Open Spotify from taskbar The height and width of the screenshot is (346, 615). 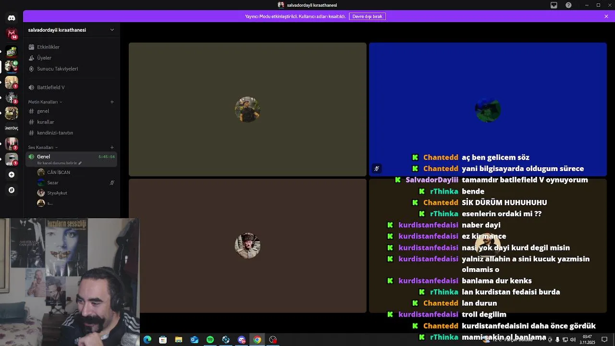coord(210,340)
